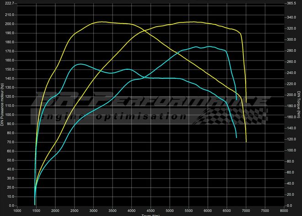Click the yellow power curve peak near 5600 rpm
Image resolution: width=302 pixels, height=216 pixels.
192,22
